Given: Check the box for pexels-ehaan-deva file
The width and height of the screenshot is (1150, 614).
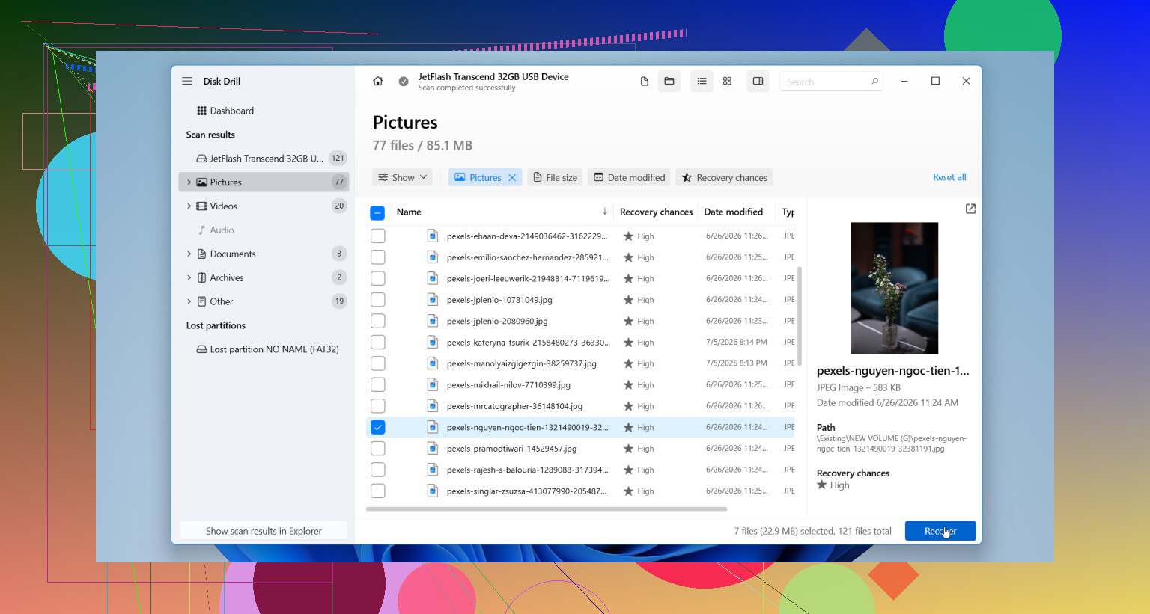Looking at the screenshot, I should [377, 236].
